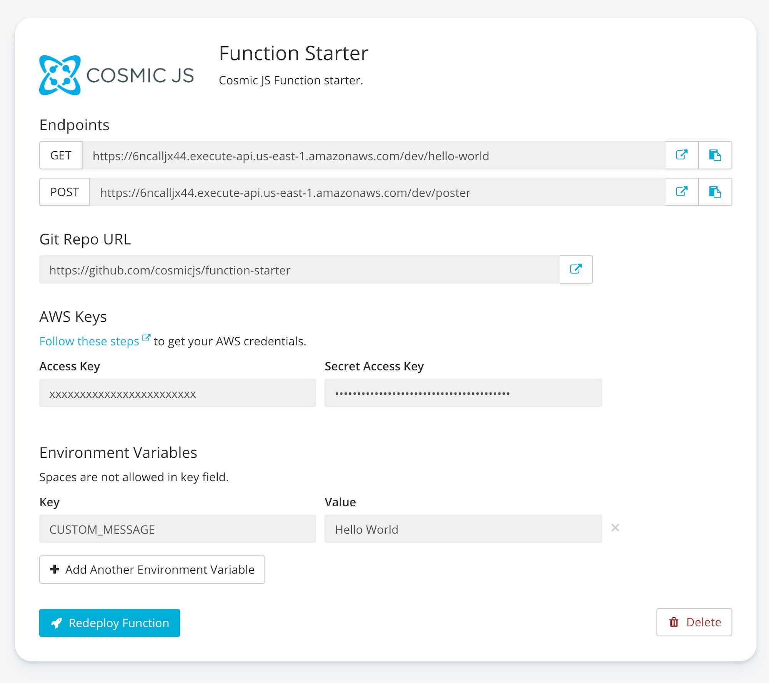
Task: Focus the Access Key input field
Action: (177, 393)
